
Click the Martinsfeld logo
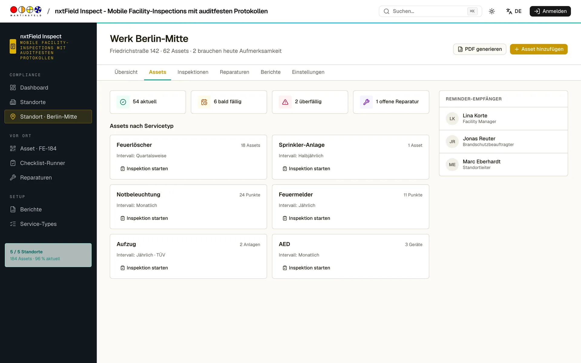[26, 11]
